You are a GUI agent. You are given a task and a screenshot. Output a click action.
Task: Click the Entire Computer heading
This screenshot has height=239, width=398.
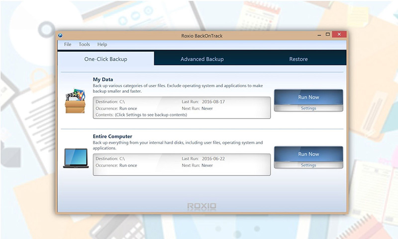(x=112, y=136)
